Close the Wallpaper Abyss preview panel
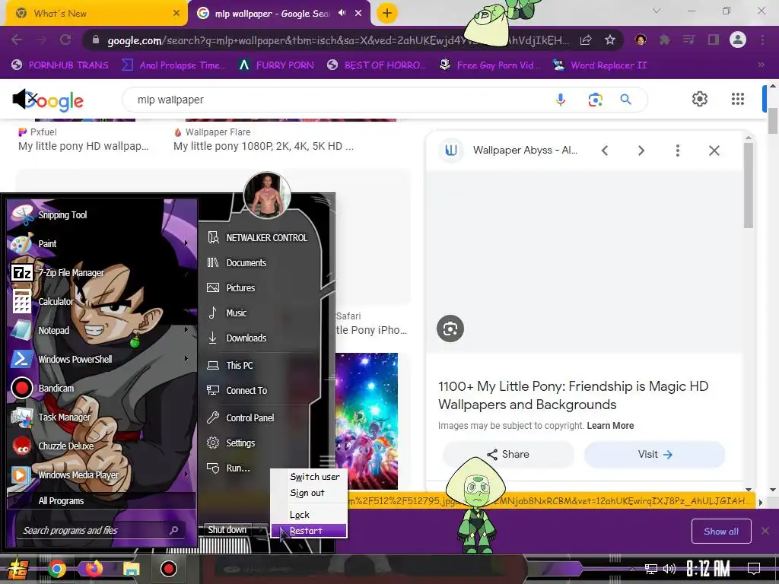This screenshot has height=584, width=779. 714,151
